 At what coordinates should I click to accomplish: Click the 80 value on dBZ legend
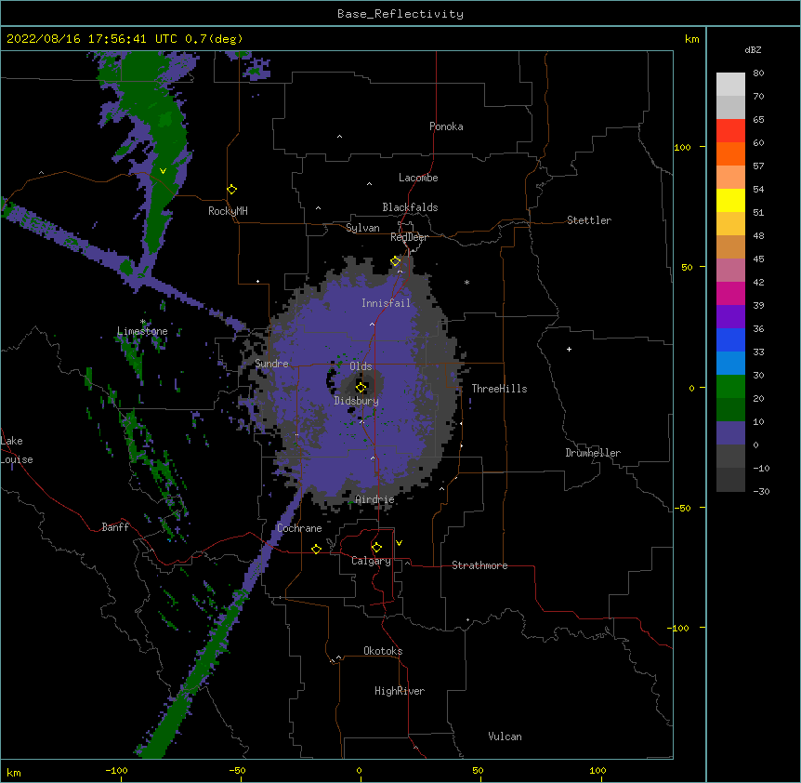coord(758,73)
